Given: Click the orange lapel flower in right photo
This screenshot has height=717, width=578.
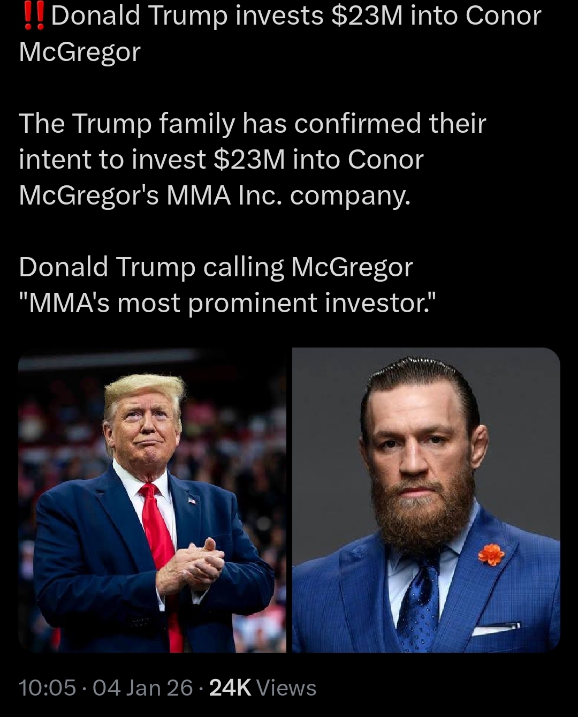Looking at the screenshot, I should click(491, 555).
